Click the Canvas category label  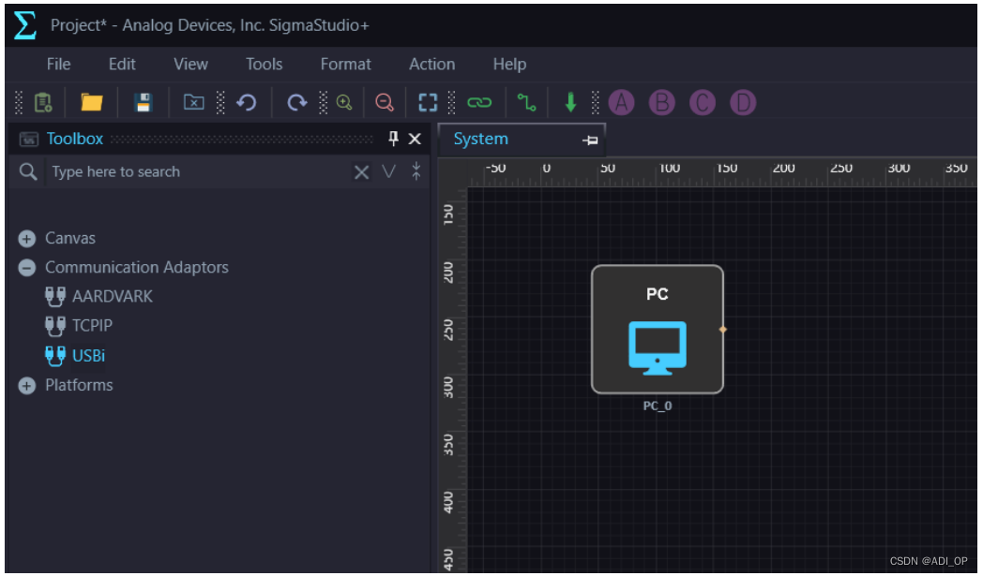[x=70, y=238]
